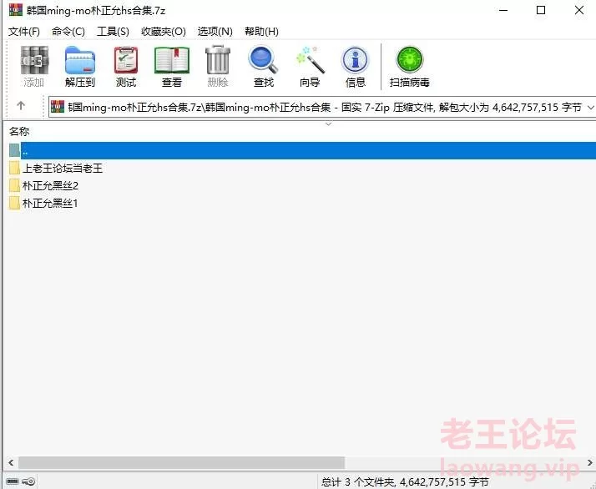Screen dimensions: 596x489
Task: Open the 帮助(H) menu
Action: click(261, 32)
